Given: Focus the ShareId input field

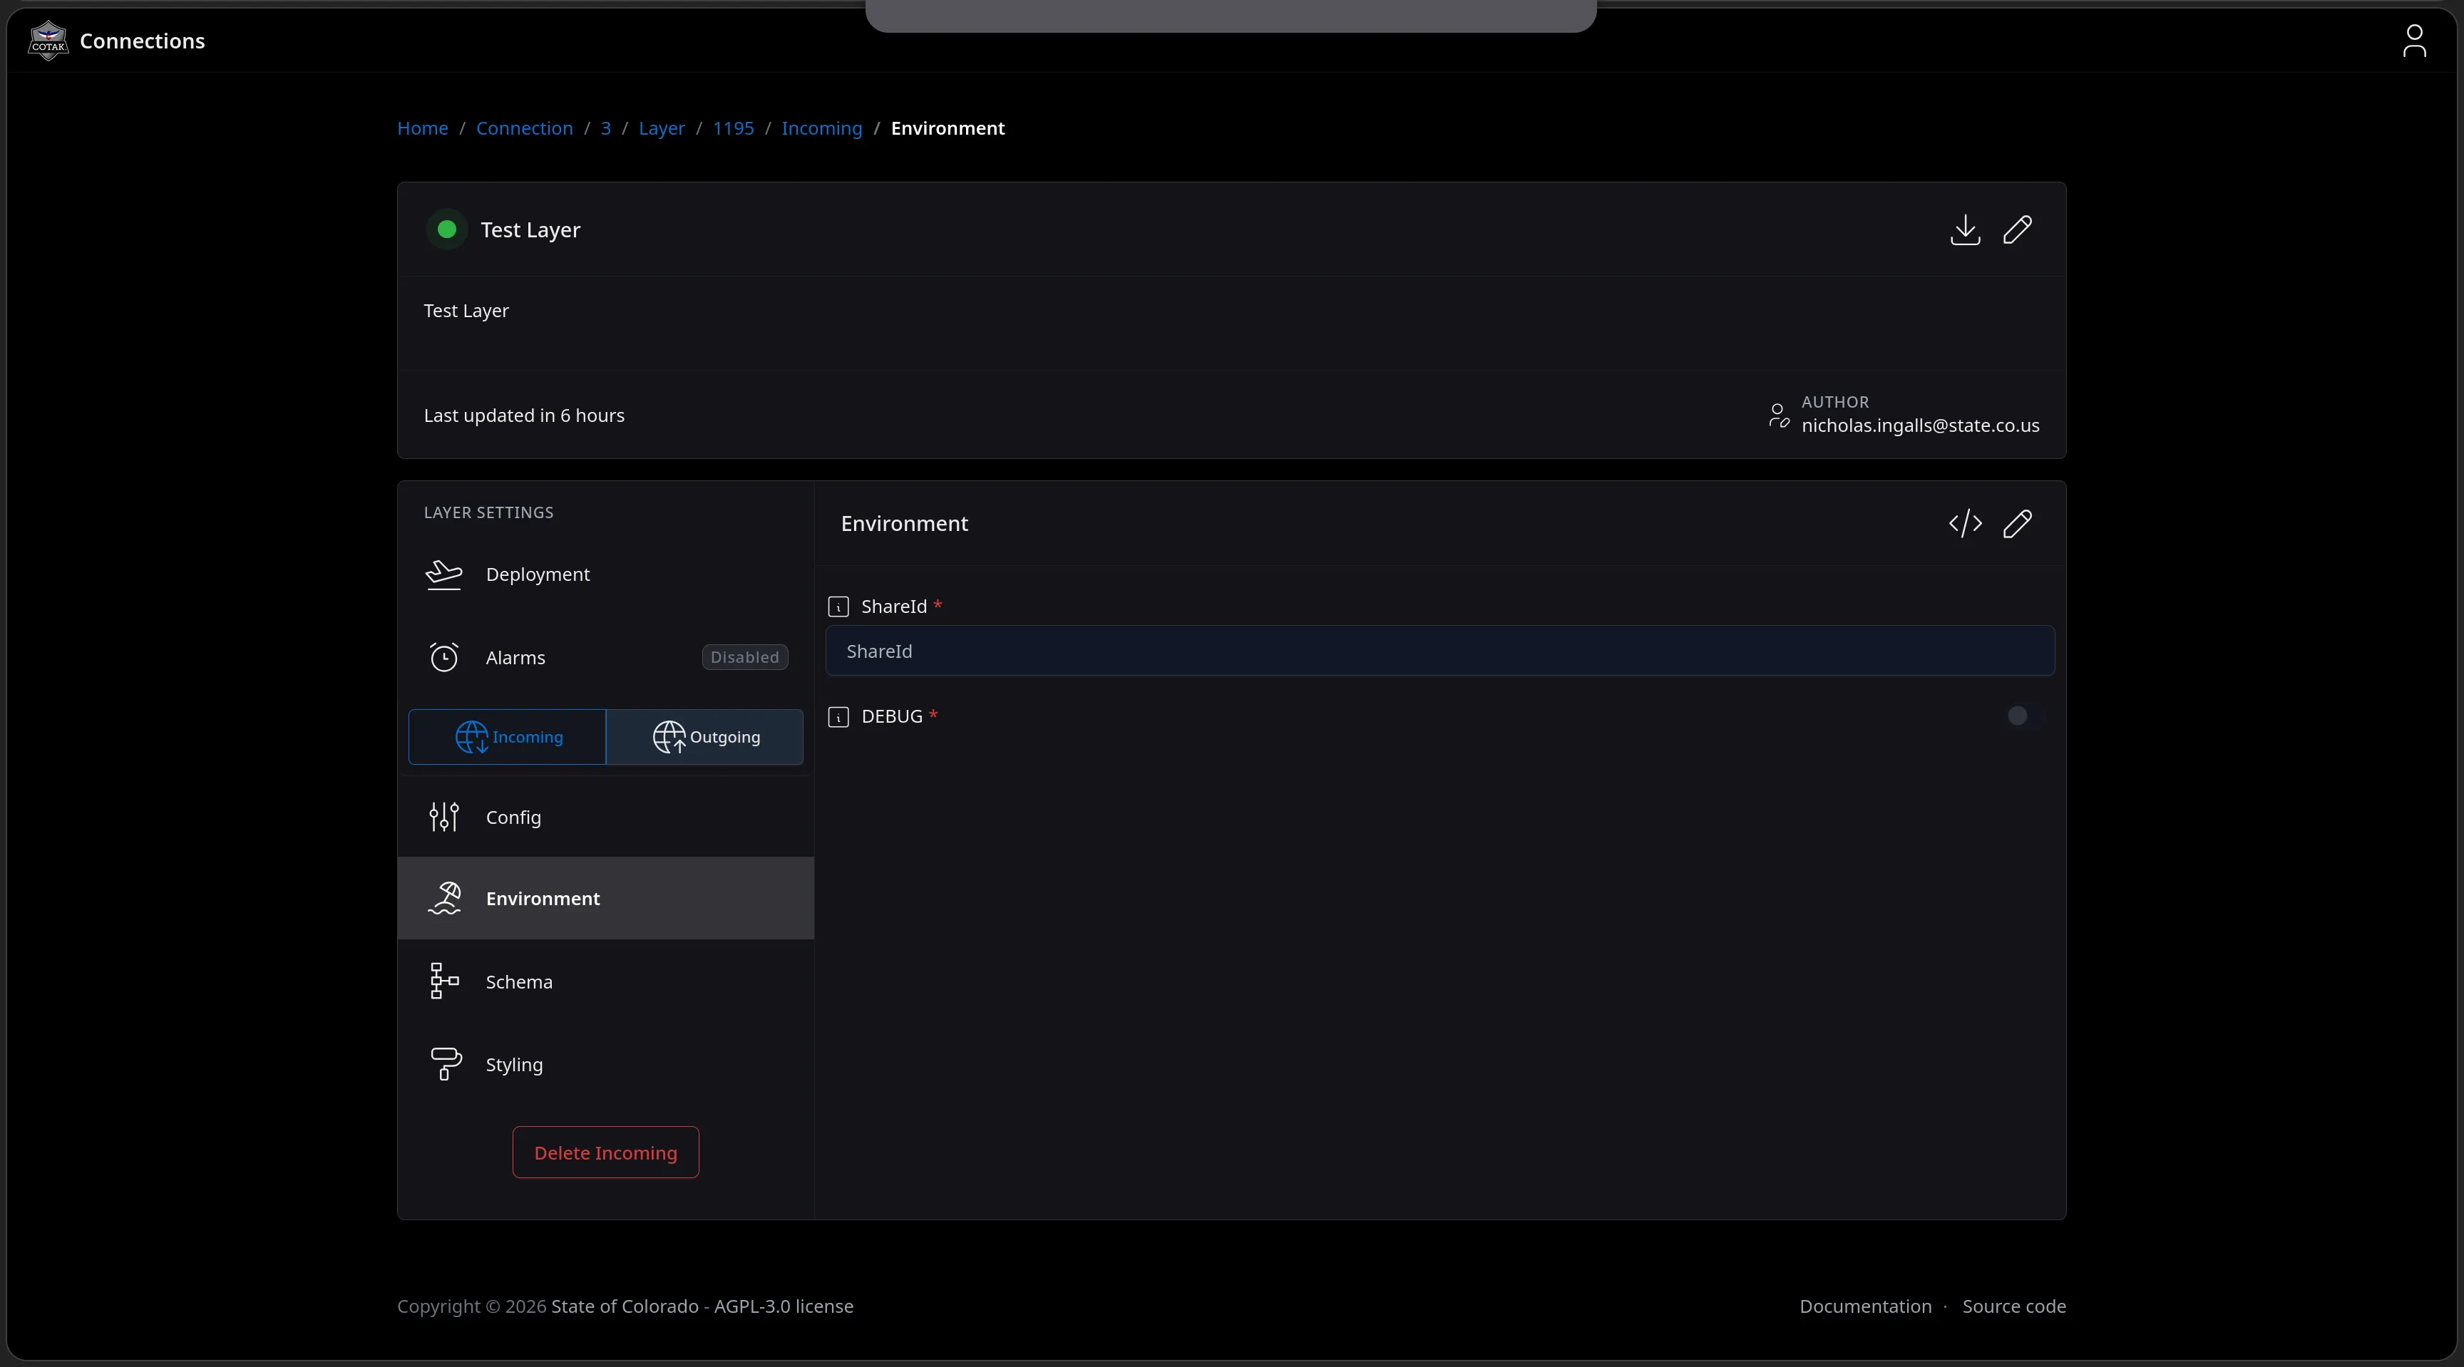Looking at the screenshot, I should (1439, 651).
